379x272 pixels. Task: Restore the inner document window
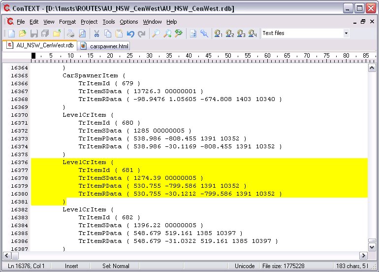363,22
